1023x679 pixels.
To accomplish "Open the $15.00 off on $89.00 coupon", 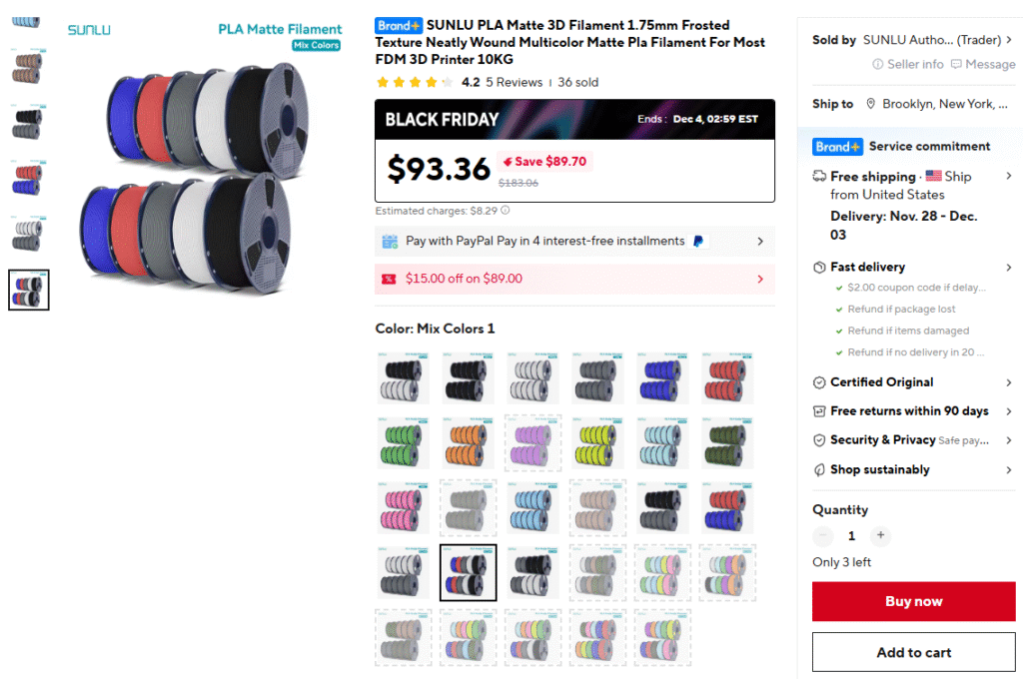I will (x=574, y=280).
